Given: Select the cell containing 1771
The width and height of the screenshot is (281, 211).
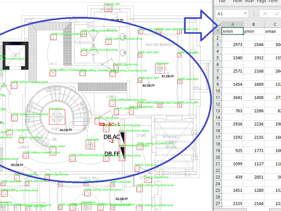Looking at the screenshot, I should pyautogui.click(x=253, y=151).
